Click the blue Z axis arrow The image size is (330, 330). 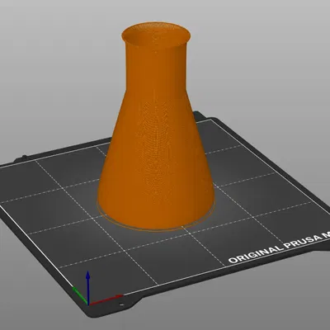tap(88, 287)
